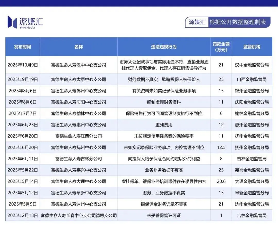Image resolution: width=278 pixels, height=228 pixels.
Task: Select 富德生命人寿庆阳中心支公司 name cell
Action: pyautogui.click(x=79, y=102)
